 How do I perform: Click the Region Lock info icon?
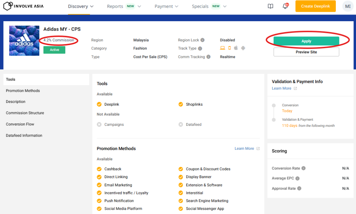pos(202,40)
